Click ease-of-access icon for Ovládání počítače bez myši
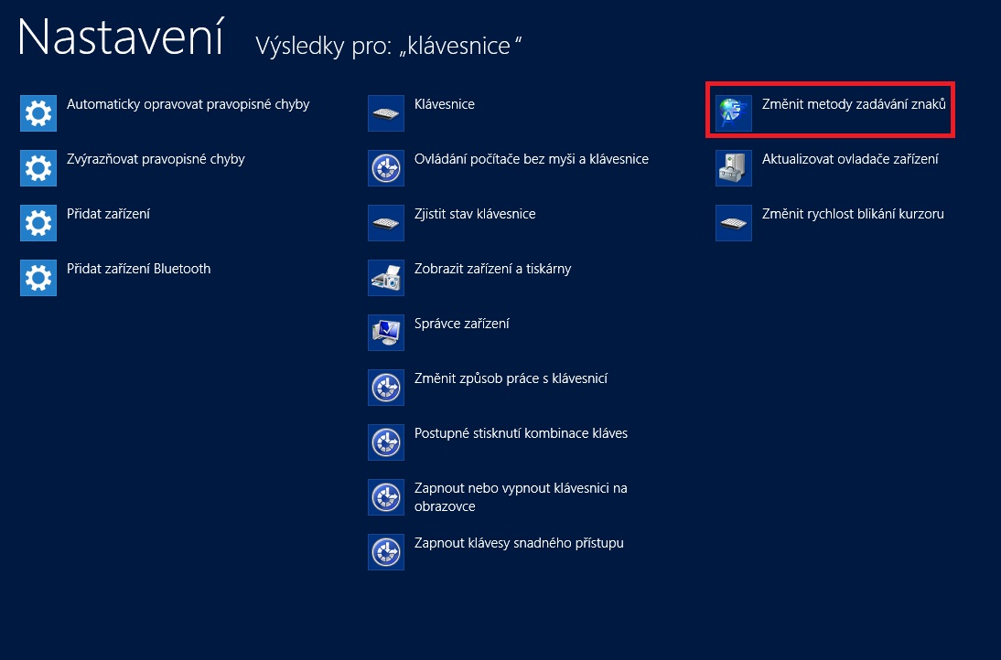 coord(386,168)
